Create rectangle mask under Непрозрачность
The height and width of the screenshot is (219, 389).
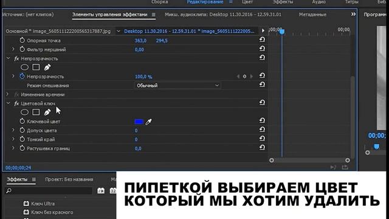point(36,67)
